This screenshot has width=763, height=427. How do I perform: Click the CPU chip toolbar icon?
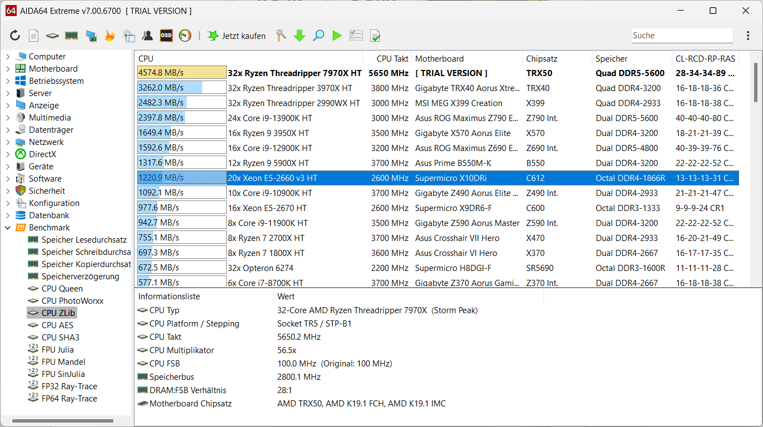point(52,36)
